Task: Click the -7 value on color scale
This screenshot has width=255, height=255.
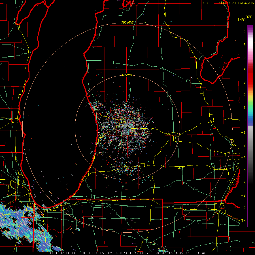Action: click(x=243, y=208)
